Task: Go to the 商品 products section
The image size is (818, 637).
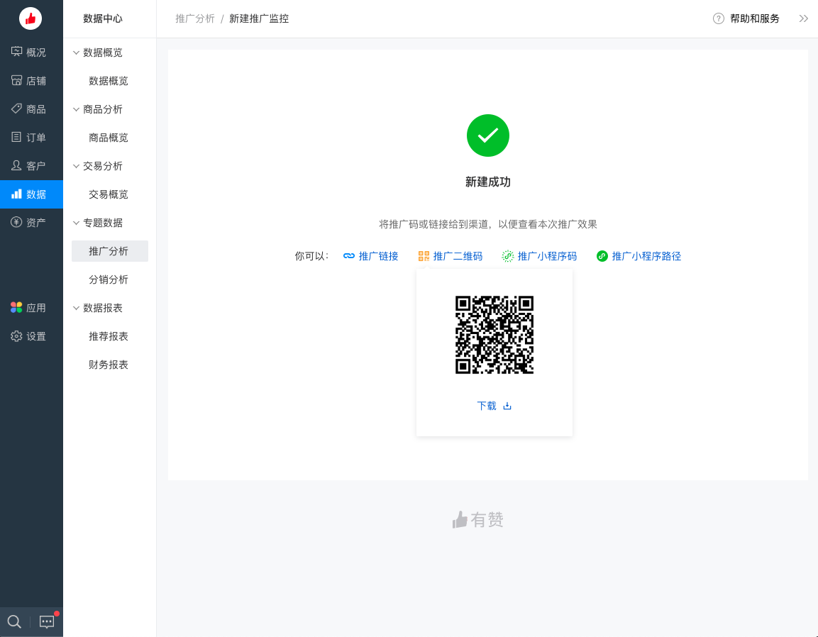Action: pos(31,109)
